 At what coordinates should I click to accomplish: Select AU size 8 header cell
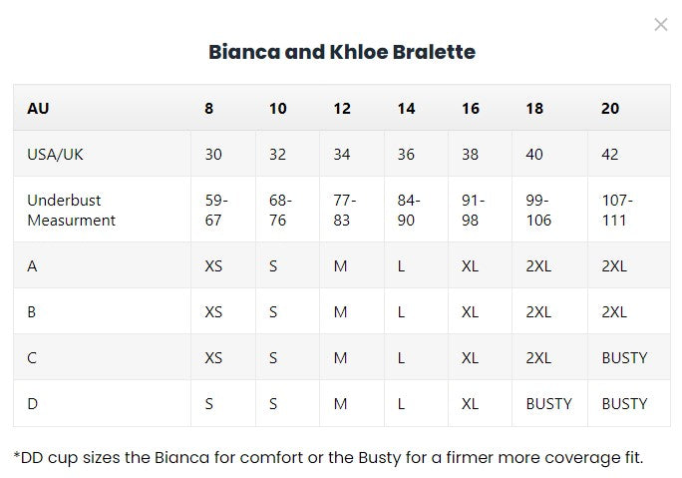coord(209,109)
